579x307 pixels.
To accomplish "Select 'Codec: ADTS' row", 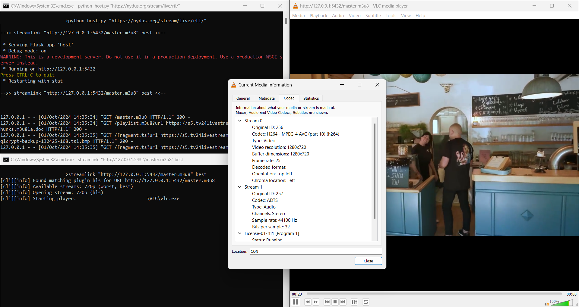I will tap(265, 200).
